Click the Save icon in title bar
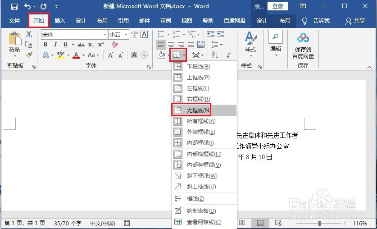Screen dimensions: 377x229 point(14,6)
